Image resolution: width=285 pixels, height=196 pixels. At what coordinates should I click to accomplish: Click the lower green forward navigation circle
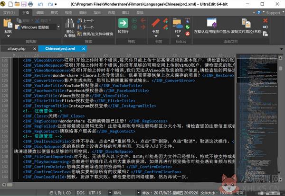[x=134, y=27]
